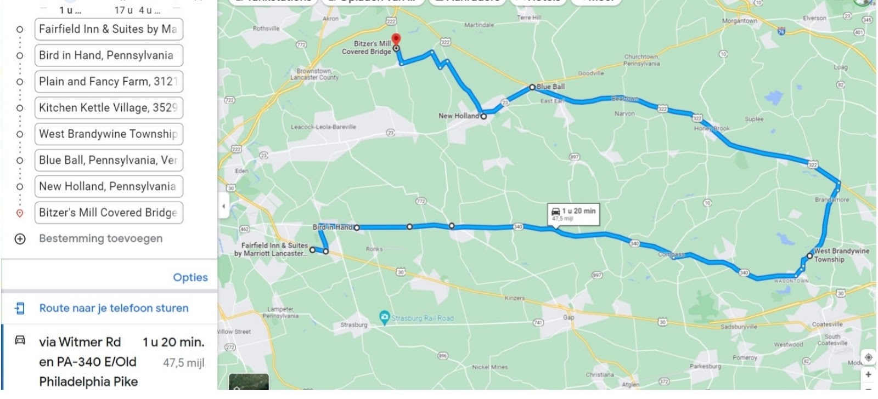Select the Fairfield Inn & Suites start field

click(109, 29)
